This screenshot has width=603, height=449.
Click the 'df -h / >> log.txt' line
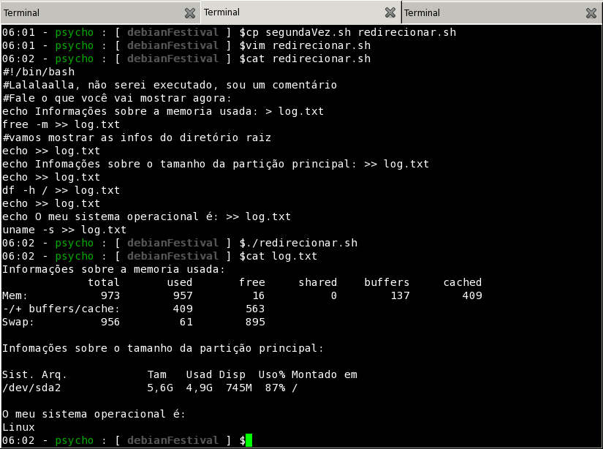[x=61, y=190]
